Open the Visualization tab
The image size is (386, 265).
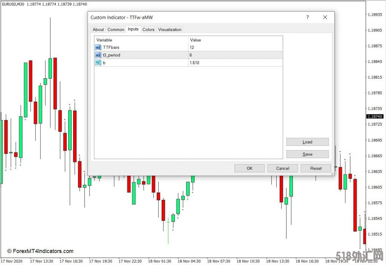(x=170, y=29)
